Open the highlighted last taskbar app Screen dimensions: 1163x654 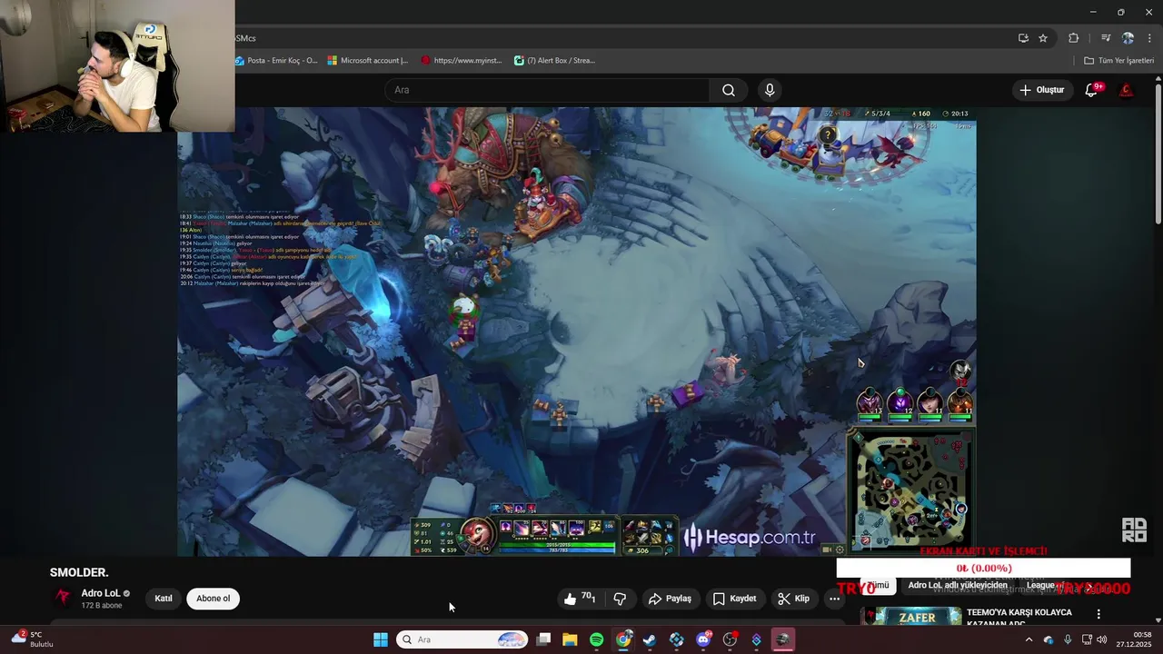[x=783, y=639]
